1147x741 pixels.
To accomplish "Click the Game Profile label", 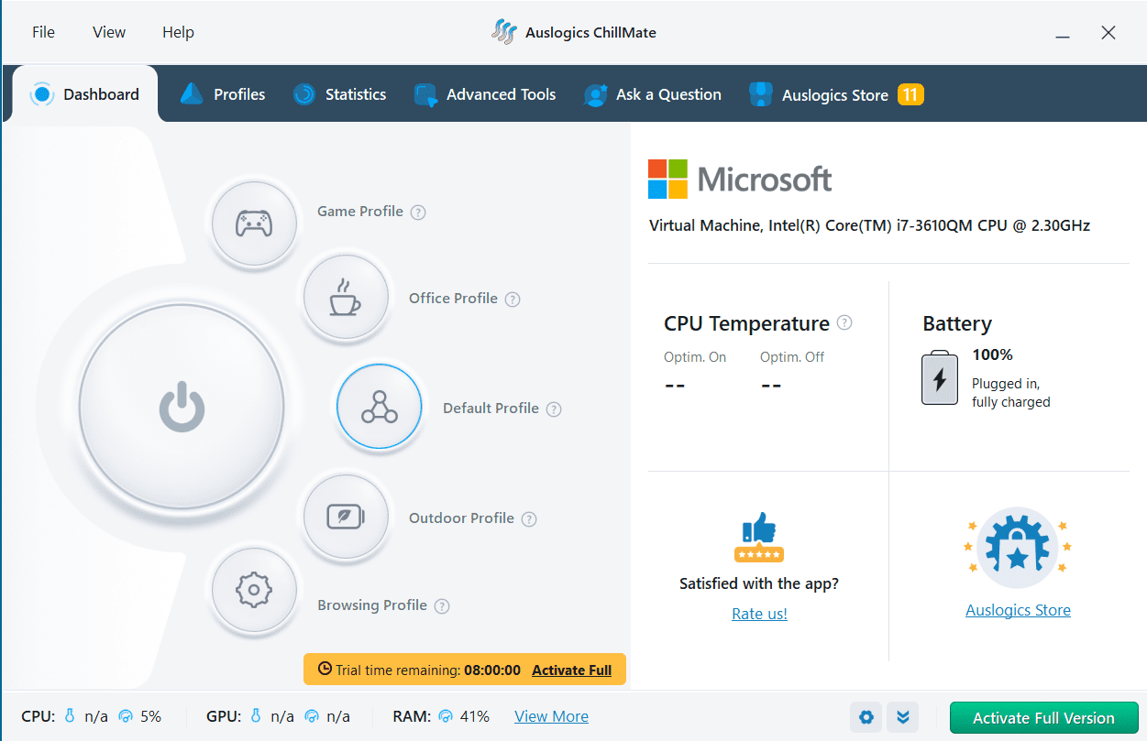I will coord(360,212).
